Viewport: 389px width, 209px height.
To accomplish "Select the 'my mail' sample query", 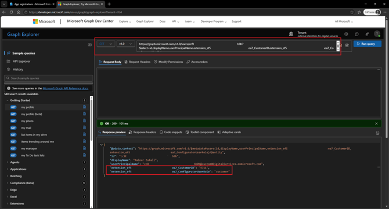I will pyautogui.click(x=26, y=128).
